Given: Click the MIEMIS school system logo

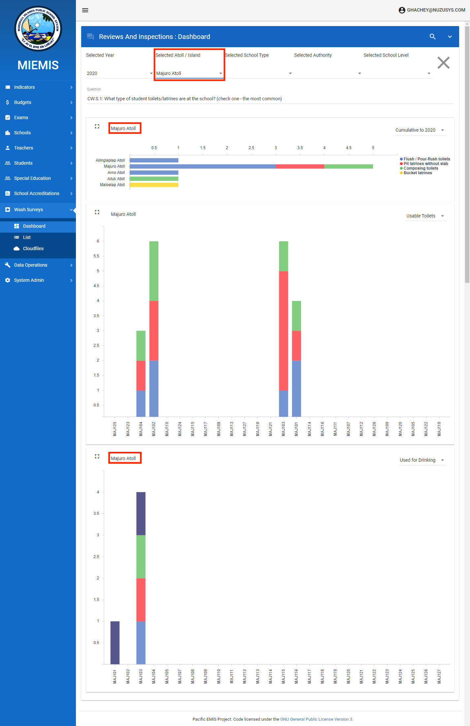Looking at the screenshot, I should pyautogui.click(x=38, y=29).
